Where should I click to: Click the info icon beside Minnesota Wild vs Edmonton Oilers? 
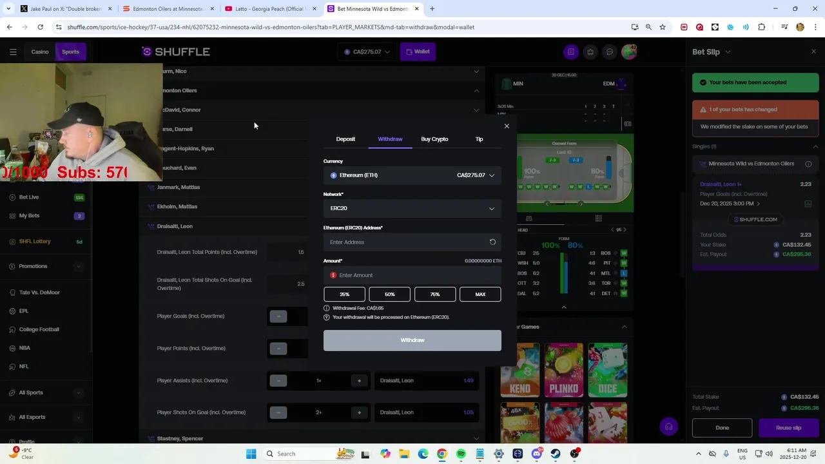tap(808, 164)
